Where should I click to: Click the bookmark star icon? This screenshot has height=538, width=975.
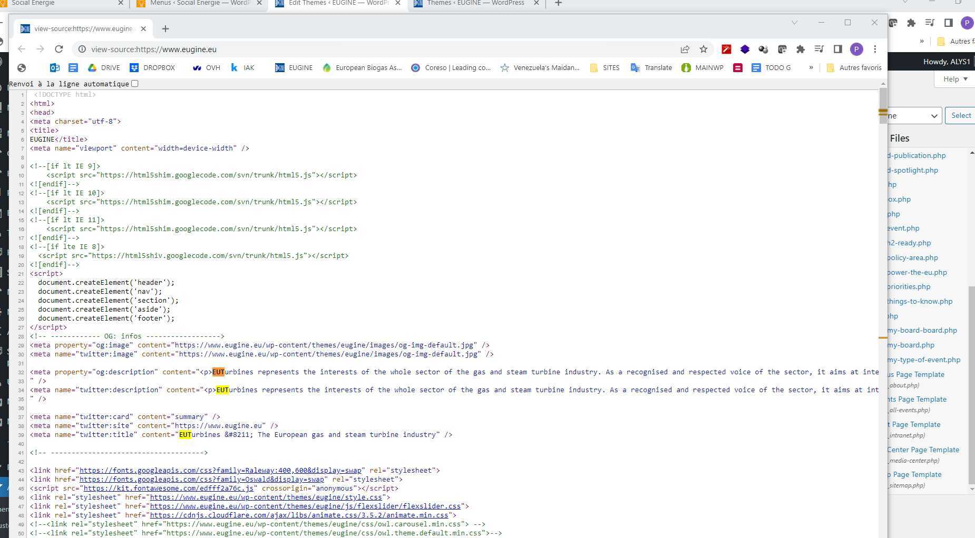(x=703, y=49)
